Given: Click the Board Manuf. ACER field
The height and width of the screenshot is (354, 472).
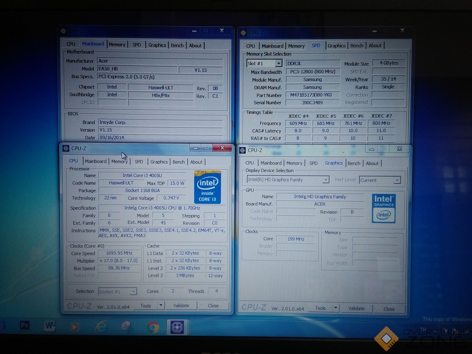Looking at the screenshot, I should pos(320,204).
